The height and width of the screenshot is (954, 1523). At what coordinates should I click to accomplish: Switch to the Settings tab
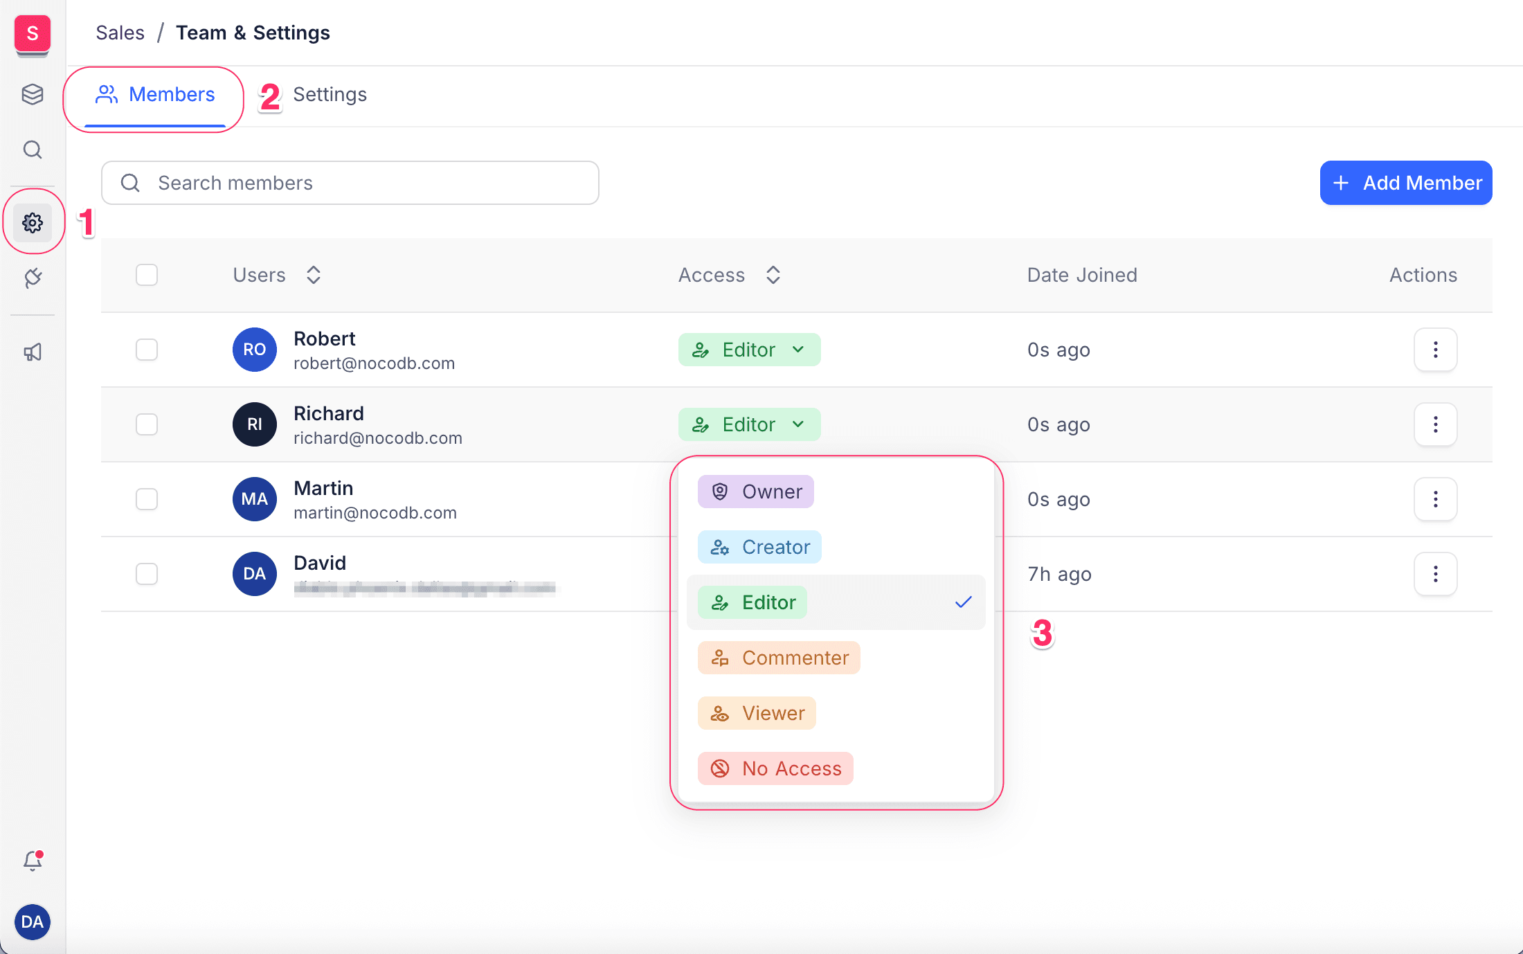330,95
